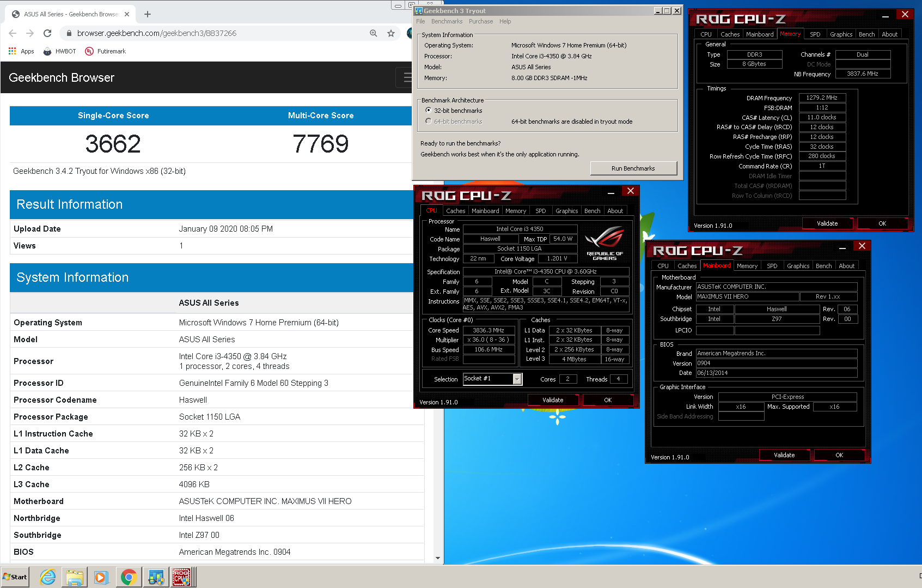Open Windows Explorer folder in taskbar
This screenshot has height=588, width=922.
[x=75, y=577]
